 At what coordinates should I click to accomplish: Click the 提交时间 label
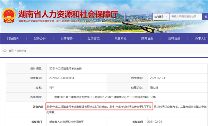pyautogui.click(x=137, y=78)
